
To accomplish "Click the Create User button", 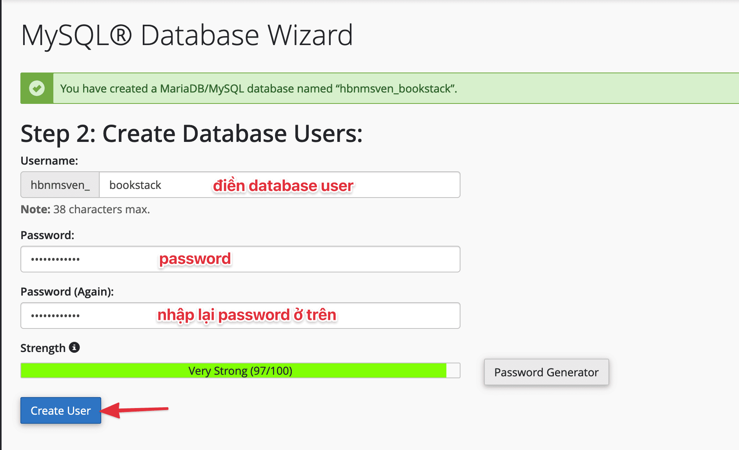I will pos(61,410).
